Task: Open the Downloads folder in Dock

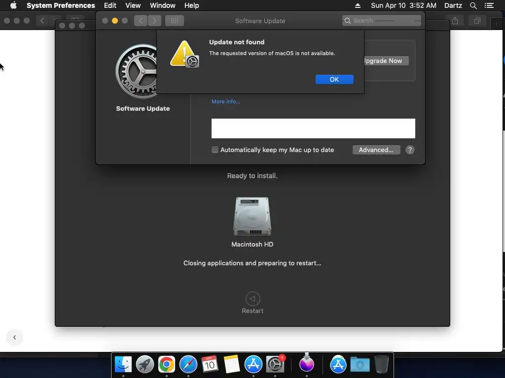Action: (360, 365)
